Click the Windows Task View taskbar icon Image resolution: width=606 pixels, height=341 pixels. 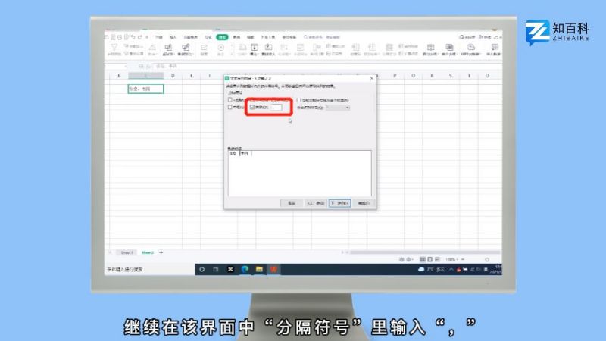click(x=217, y=269)
